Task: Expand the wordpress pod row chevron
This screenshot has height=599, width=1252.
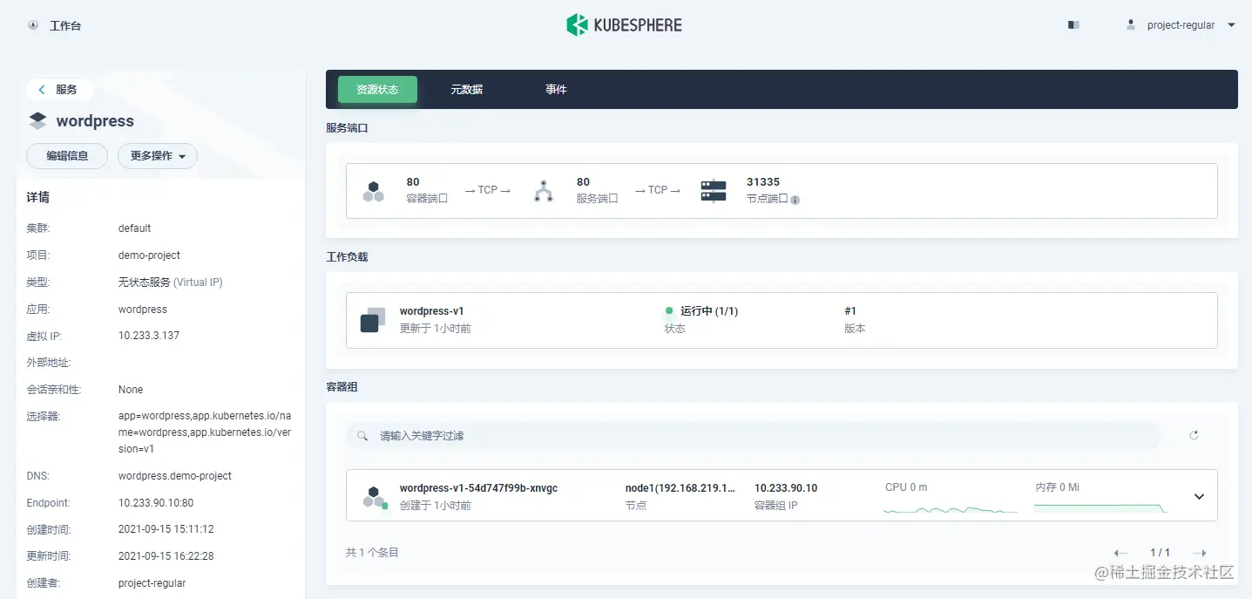Action: [x=1199, y=496]
